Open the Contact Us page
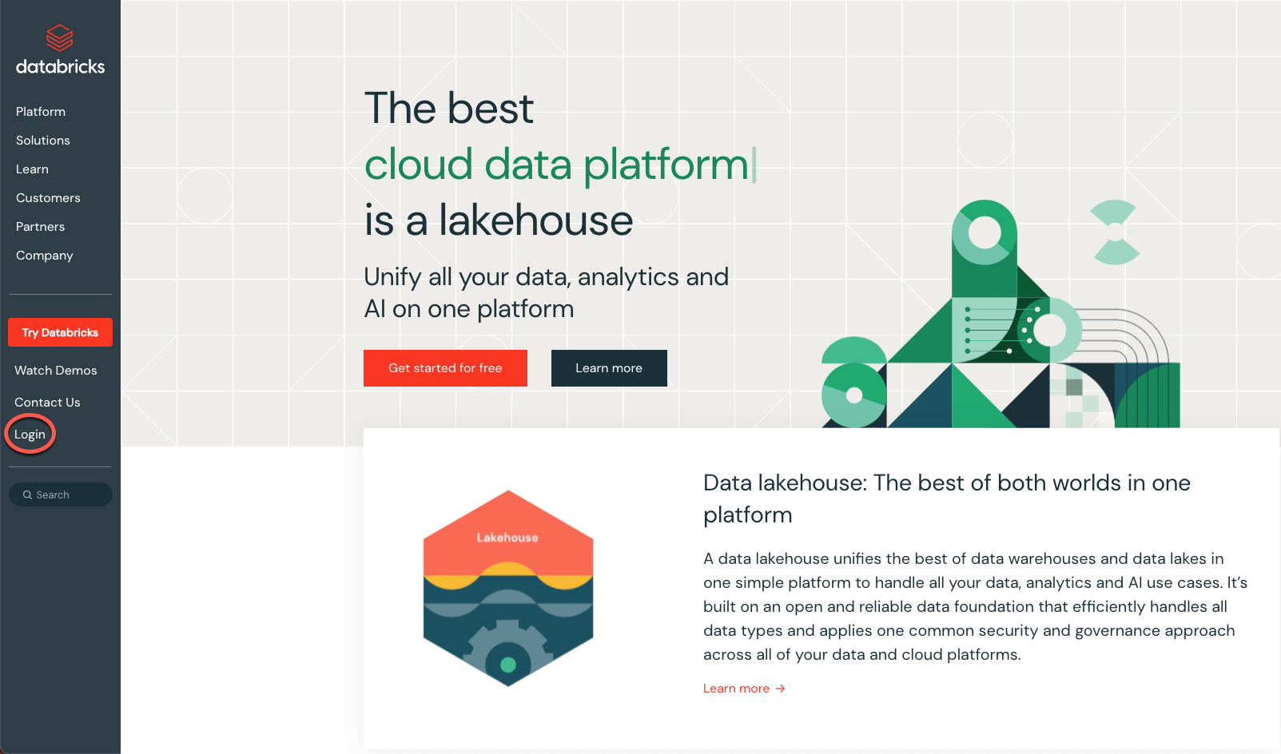This screenshot has height=754, width=1281. click(x=47, y=402)
